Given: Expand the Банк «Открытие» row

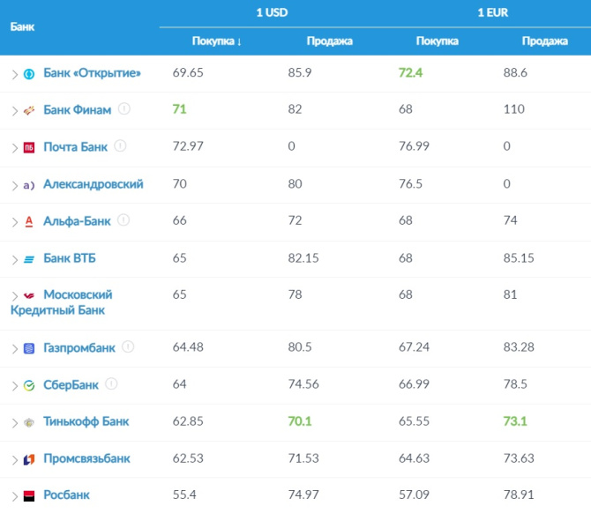Looking at the screenshot, I should (x=14, y=74).
